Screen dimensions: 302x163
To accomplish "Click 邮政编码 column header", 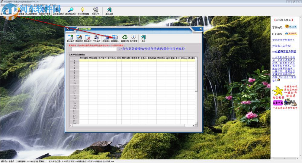I will click(170, 58).
